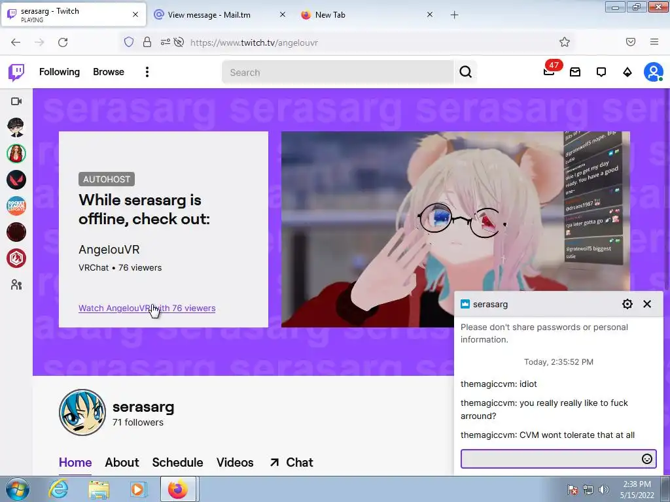
Task: Select the About channel tab
Action: tap(122, 462)
